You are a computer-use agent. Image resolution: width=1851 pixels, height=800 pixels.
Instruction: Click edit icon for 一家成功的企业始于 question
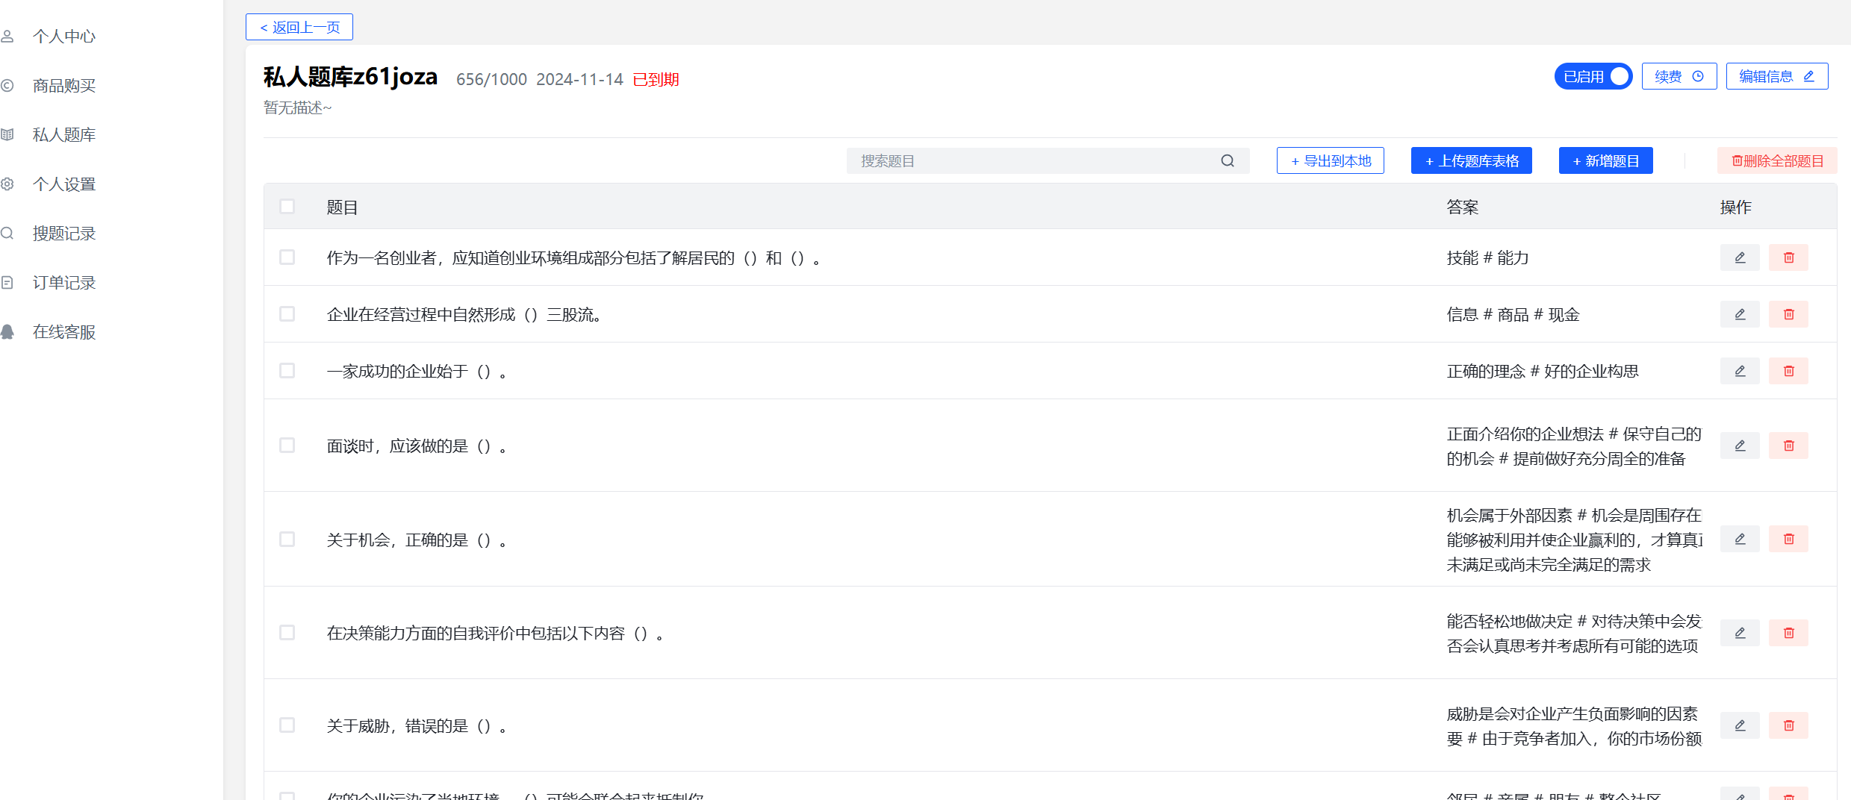pyautogui.click(x=1739, y=371)
